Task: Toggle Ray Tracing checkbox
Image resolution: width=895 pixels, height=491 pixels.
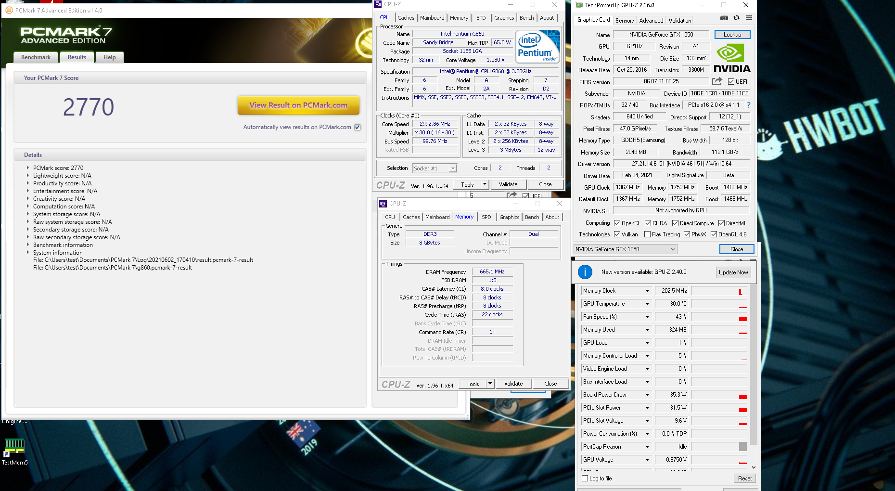Action: (647, 234)
